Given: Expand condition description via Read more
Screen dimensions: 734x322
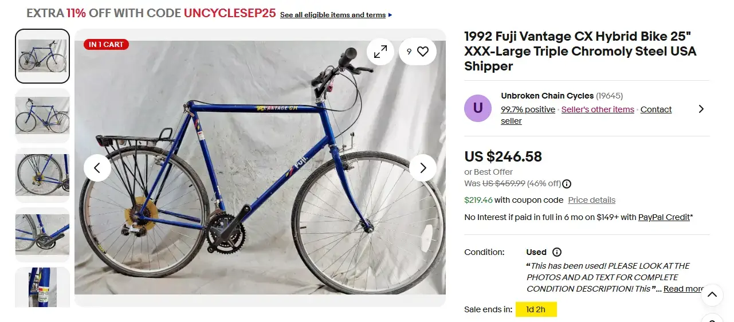Looking at the screenshot, I should pos(683,289).
